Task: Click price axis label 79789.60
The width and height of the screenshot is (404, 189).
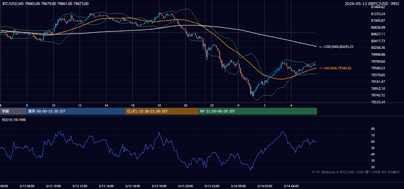Action: coord(378,61)
